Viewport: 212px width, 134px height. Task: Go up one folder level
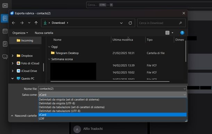tap(36, 23)
